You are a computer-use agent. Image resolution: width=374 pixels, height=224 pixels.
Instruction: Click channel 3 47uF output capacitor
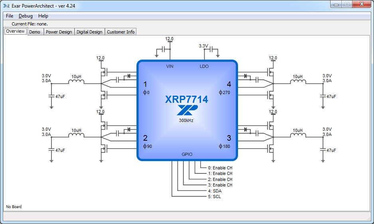point(323,150)
